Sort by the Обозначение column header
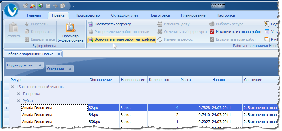 [104, 80]
